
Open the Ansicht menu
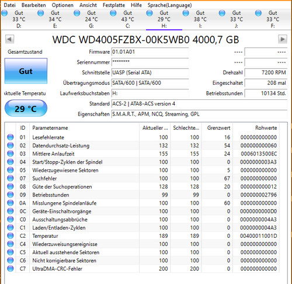click(x=88, y=5)
